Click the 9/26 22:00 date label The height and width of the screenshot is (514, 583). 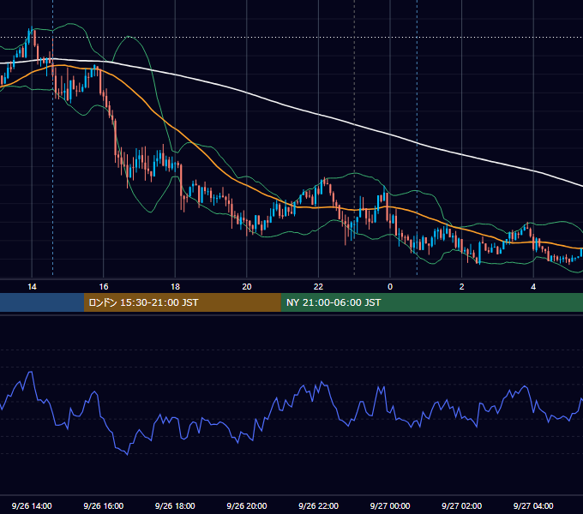[x=318, y=505]
